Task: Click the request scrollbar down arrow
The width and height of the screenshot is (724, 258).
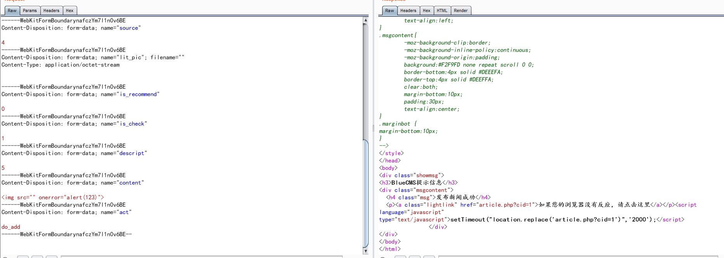Action: click(x=365, y=251)
